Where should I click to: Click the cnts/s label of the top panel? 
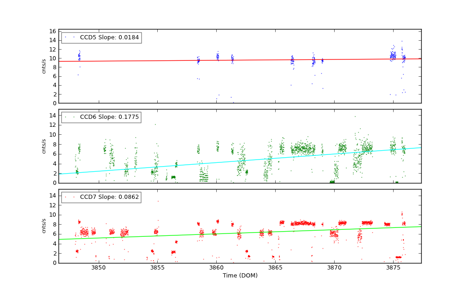point(44,66)
